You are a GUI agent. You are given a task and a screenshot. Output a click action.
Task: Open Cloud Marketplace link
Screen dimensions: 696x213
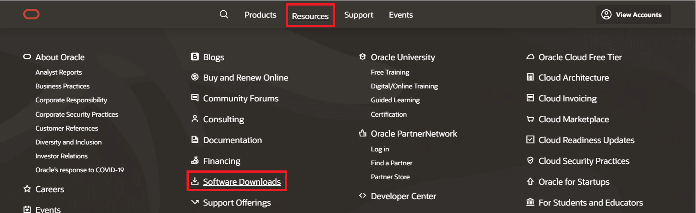pyautogui.click(x=574, y=119)
